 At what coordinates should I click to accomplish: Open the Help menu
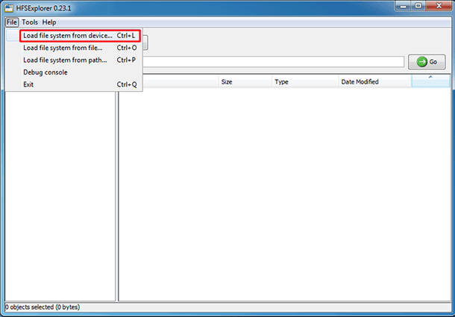49,22
